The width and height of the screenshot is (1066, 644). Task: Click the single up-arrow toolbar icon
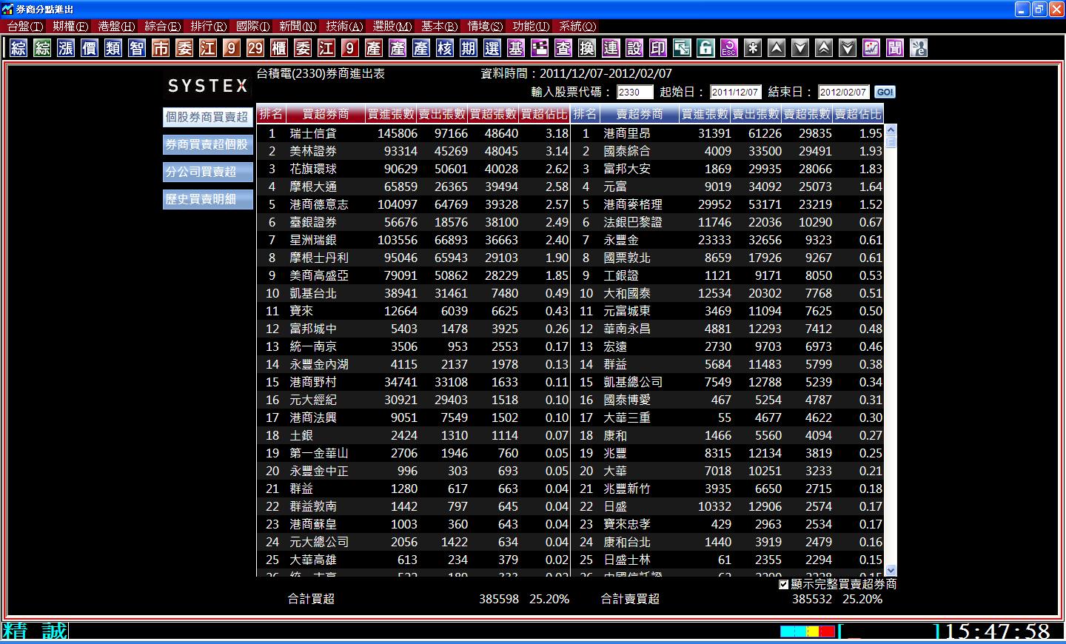point(777,48)
